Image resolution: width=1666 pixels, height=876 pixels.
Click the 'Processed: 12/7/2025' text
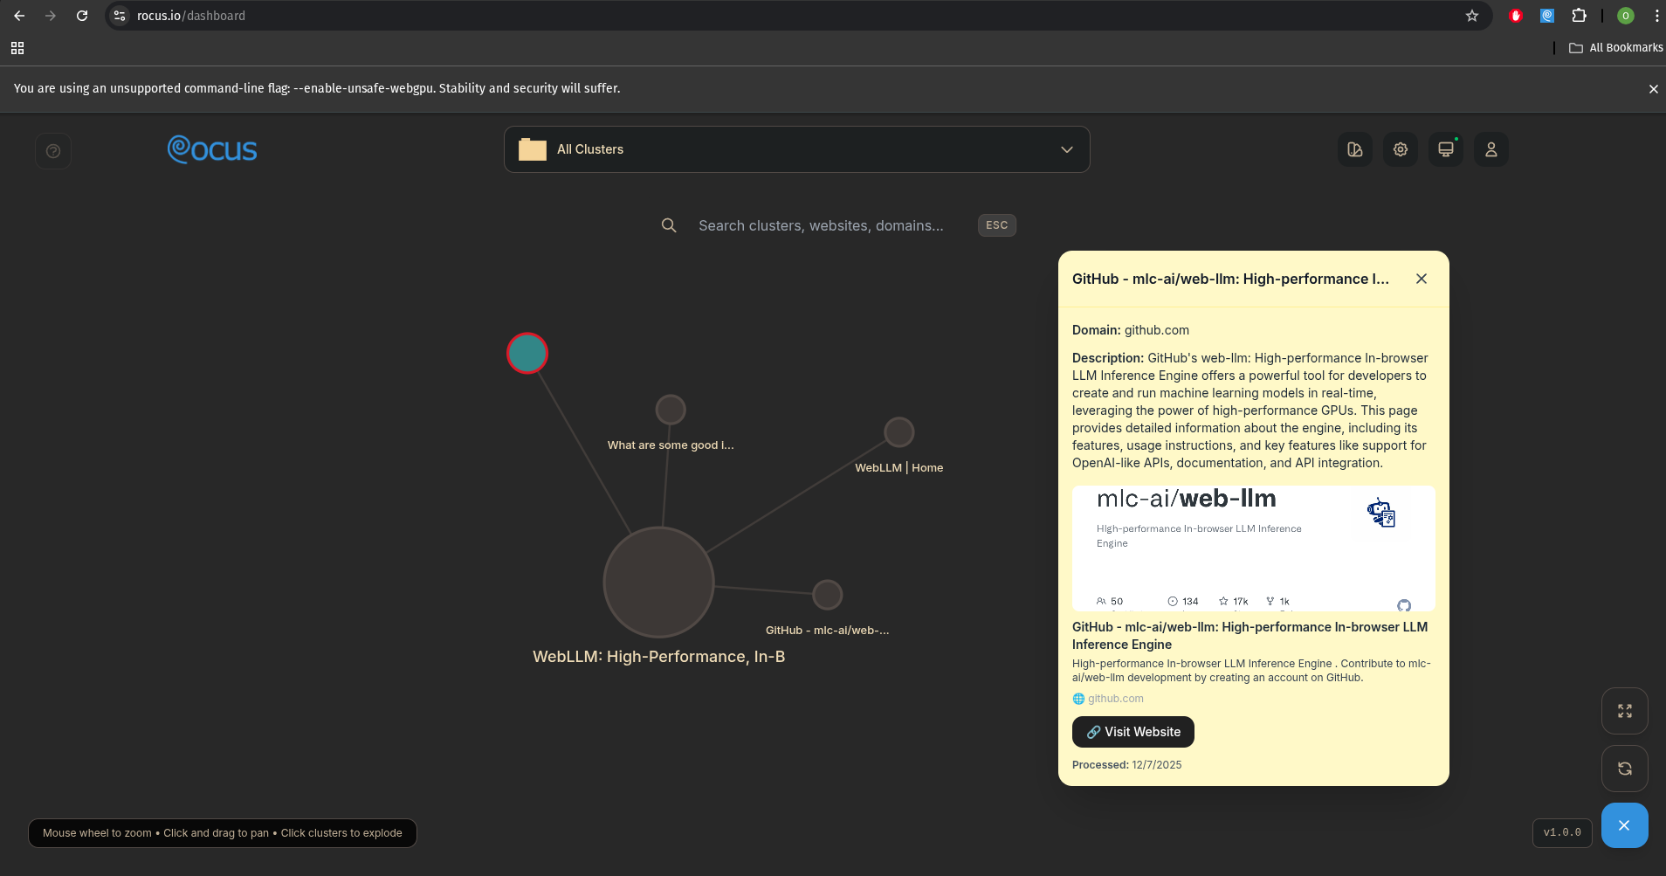click(1126, 765)
